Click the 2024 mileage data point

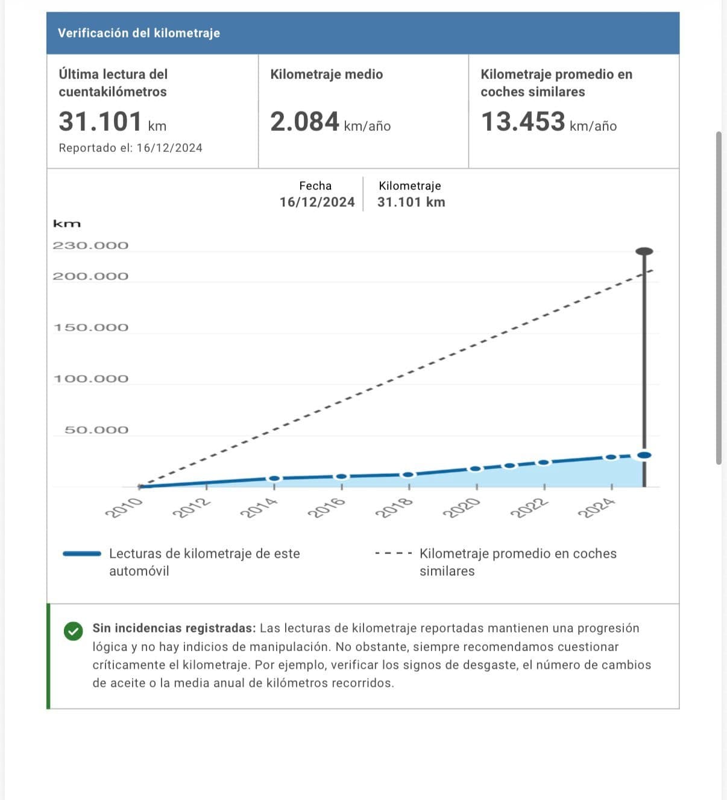611,457
